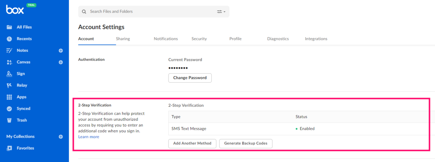Follow the Learn more link

coord(88,137)
